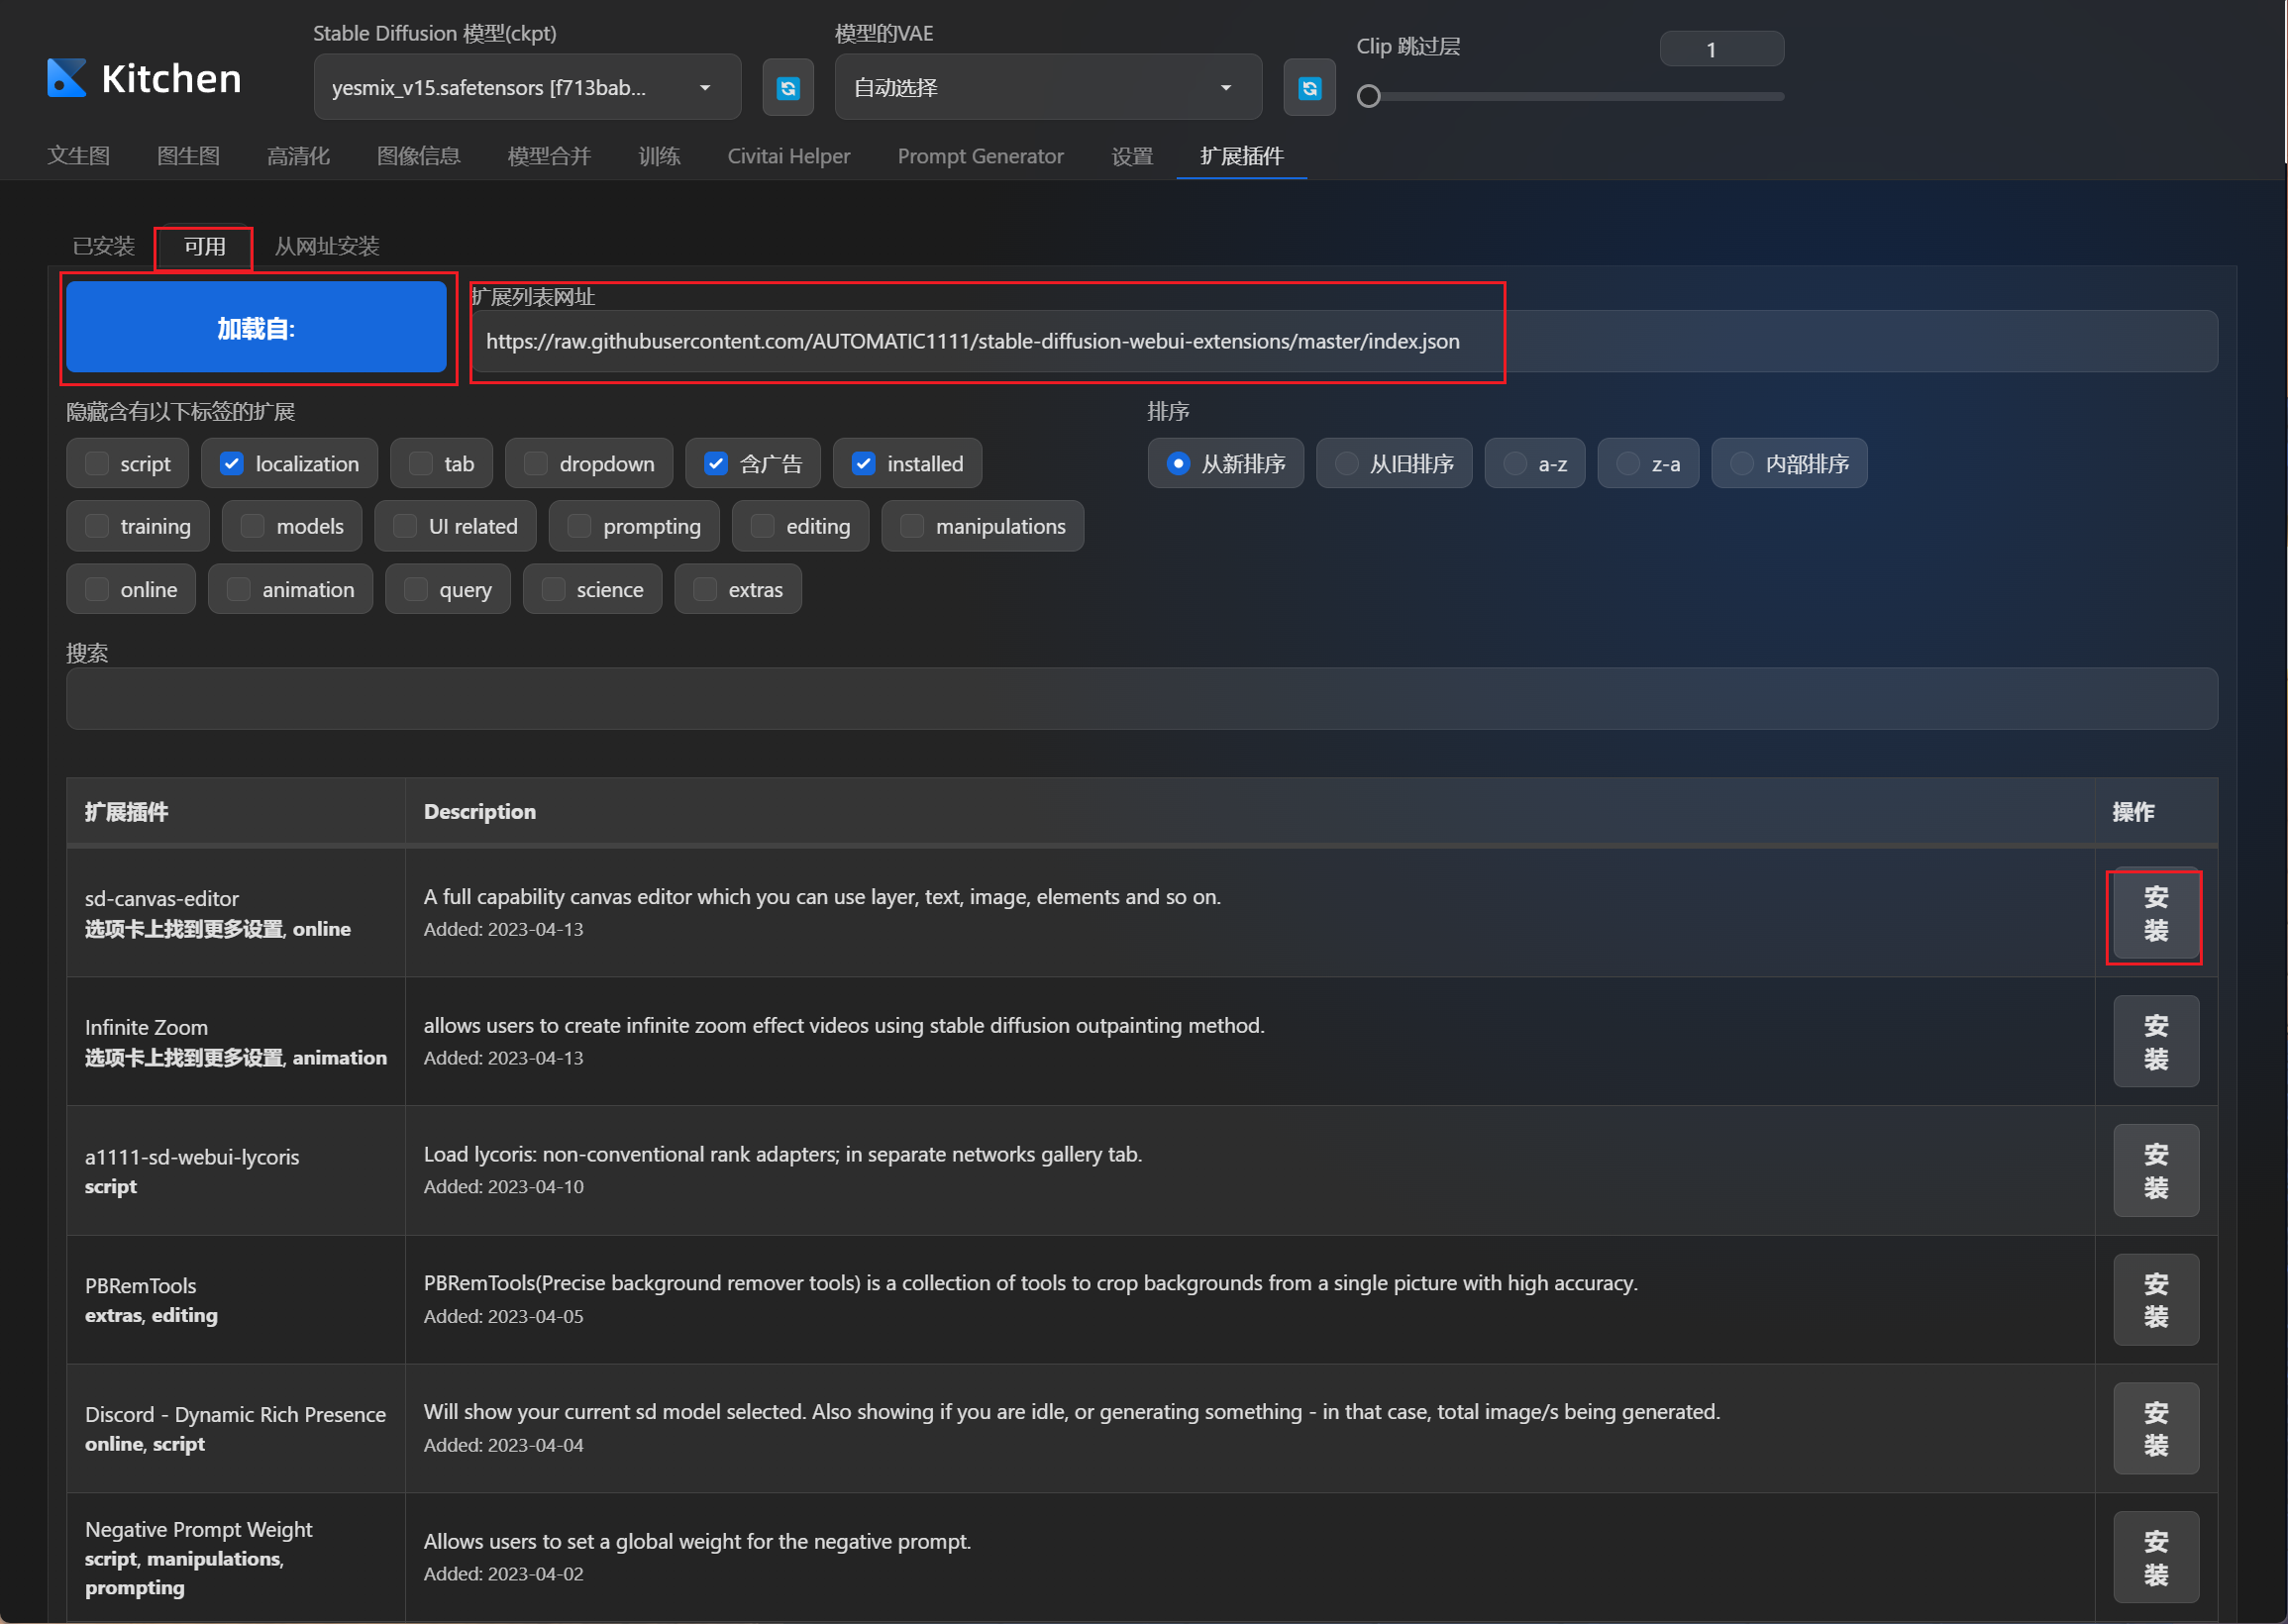Install Discord Dynamic Rich Presence extension
2288x1624 pixels.
[x=2155, y=1429]
